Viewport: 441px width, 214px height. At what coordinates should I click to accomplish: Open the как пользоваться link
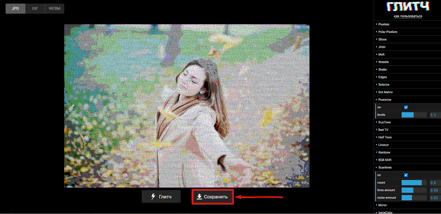407,16
